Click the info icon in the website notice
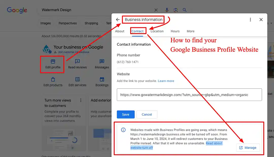 click(x=123, y=130)
